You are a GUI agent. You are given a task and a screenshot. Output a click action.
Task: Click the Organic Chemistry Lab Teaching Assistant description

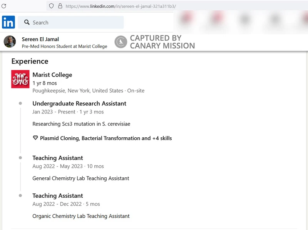pos(81,216)
